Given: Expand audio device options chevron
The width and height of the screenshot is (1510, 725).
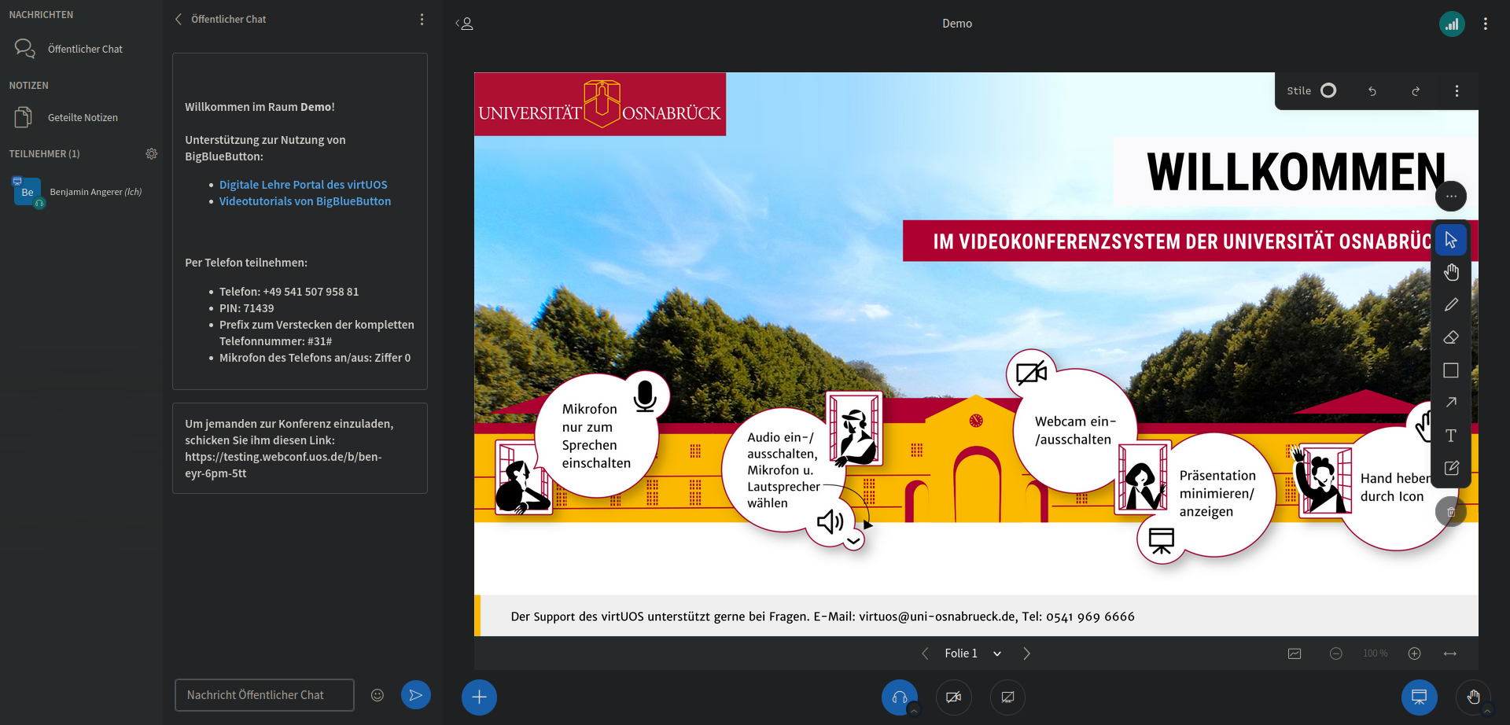Looking at the screenshot, I should (913, 710).
